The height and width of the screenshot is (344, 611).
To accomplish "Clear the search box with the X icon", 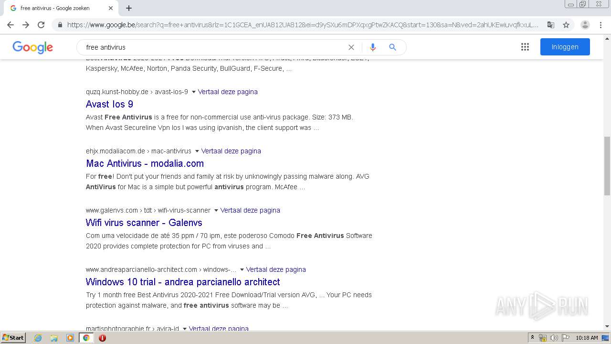I will tap(351, 47).
